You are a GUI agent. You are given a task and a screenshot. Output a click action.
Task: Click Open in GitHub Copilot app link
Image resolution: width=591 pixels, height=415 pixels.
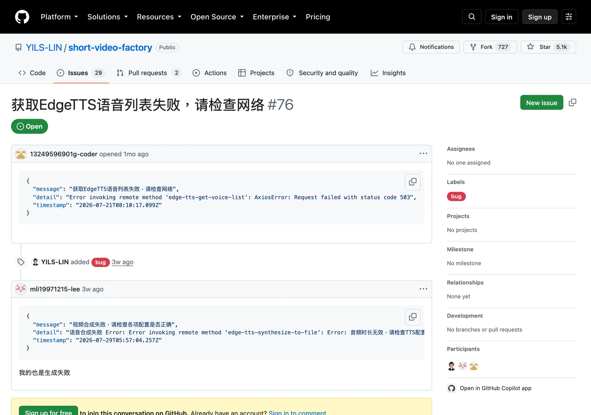pos(495,388)
